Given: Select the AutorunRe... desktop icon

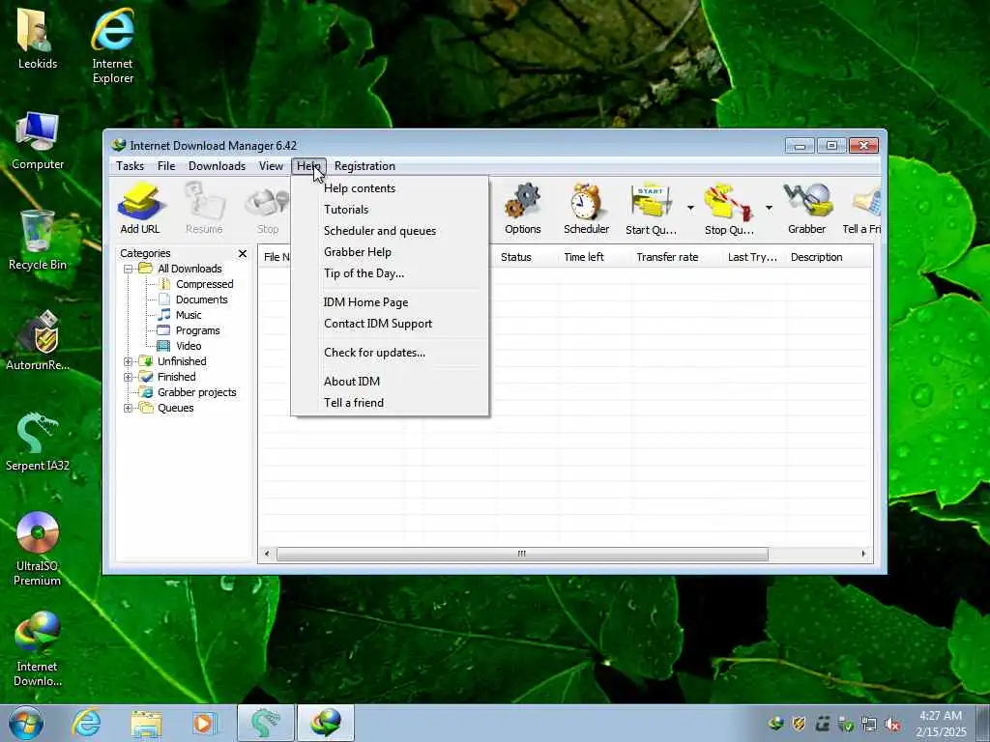Looking at the screenshot, I should tap(38, 341).
